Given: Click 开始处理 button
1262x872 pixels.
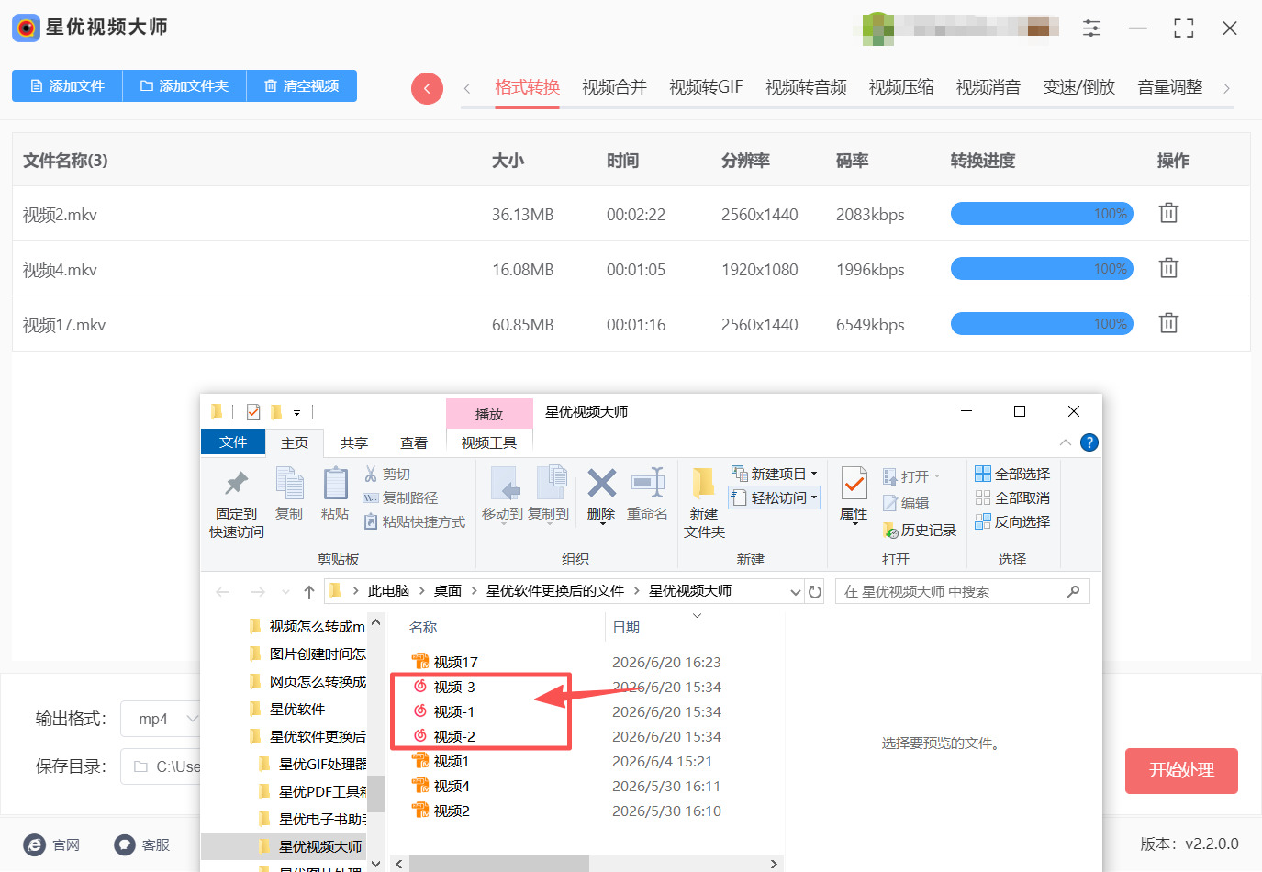Looking at the screenshot, I should click(x=1181, y=770).
